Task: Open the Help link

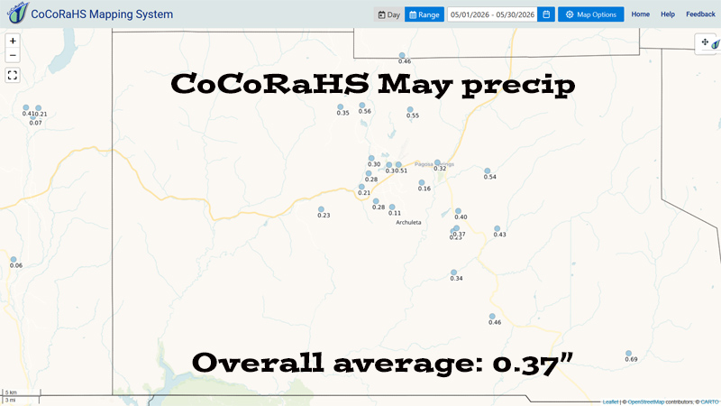Action: 668,14
